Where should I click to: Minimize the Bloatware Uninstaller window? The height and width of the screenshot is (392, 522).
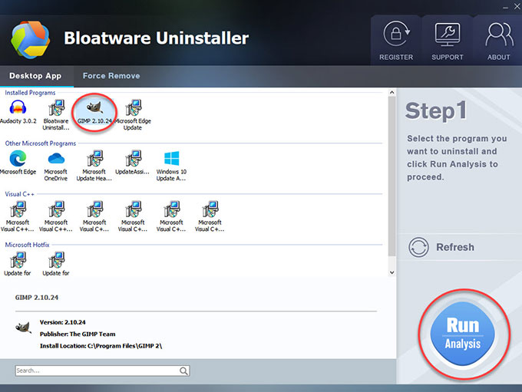pyautogui.click(x=505, y=7)
